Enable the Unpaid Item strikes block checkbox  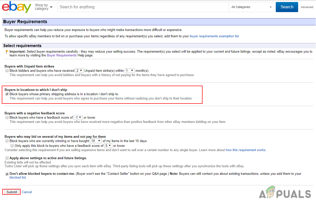7,71
